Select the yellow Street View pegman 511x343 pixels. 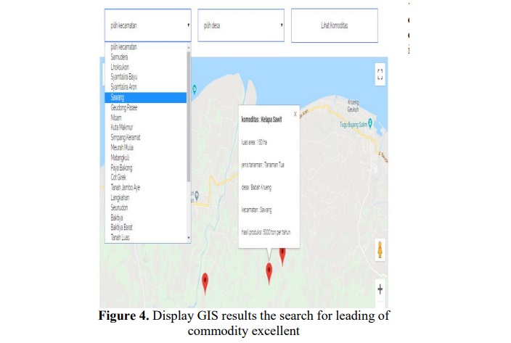(380, 250)
